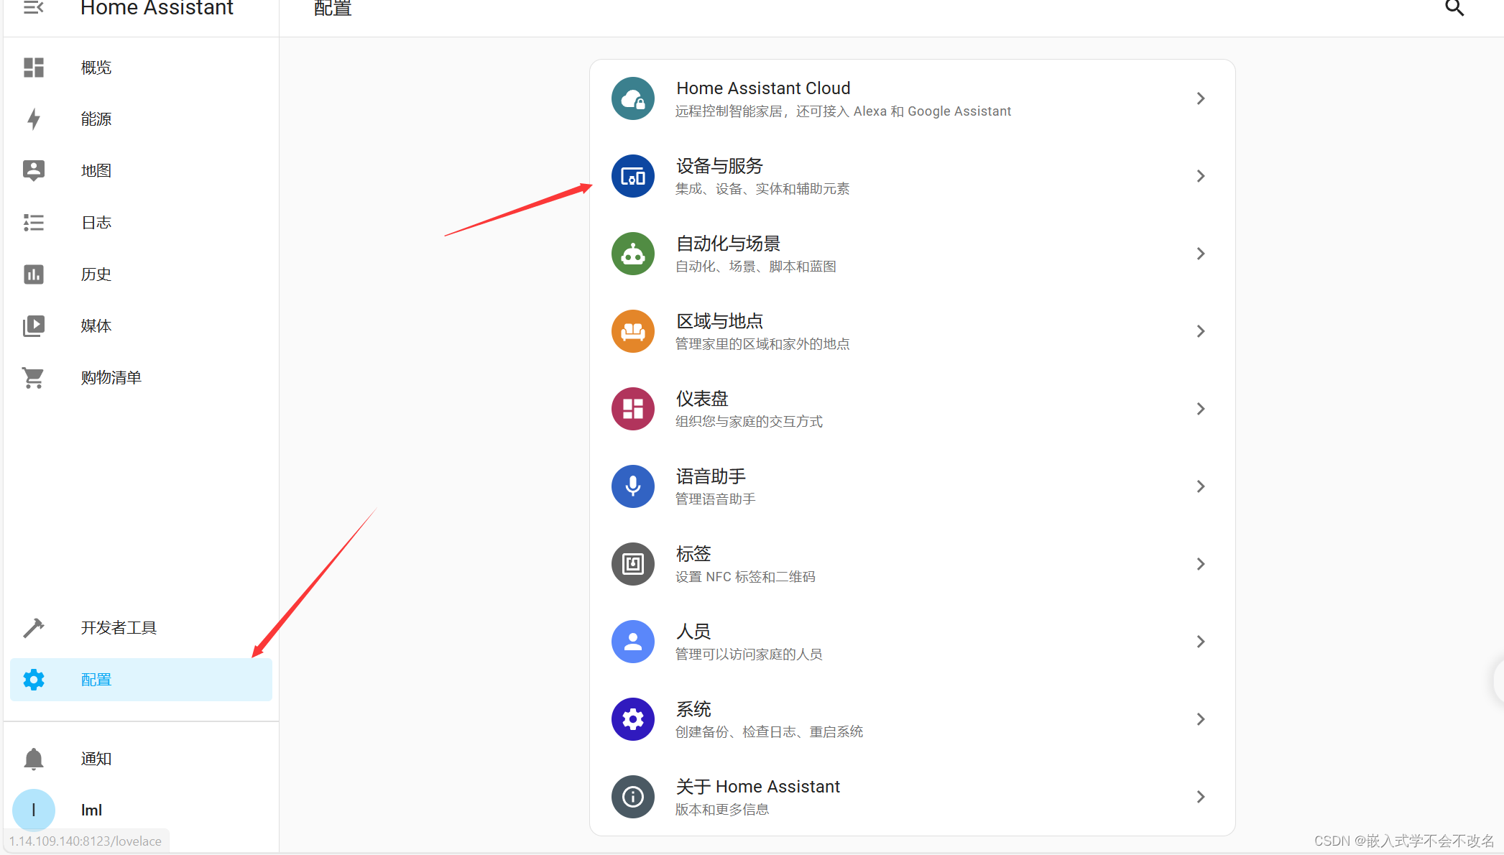Click the 购物清单 shopping cart icon
Screen dimensions: 1504x855
33,377
